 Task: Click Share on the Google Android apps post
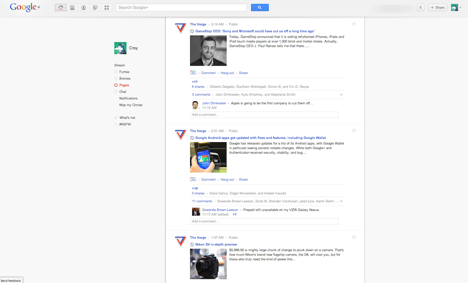[243, 180]
